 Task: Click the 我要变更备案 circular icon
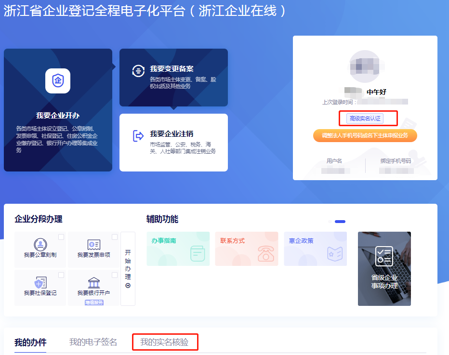pos(138,71)
